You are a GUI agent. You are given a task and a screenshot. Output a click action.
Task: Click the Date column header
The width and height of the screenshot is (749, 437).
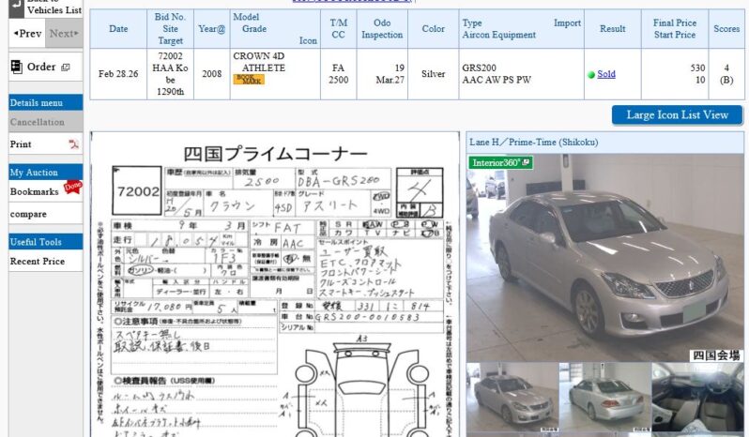pos(118,29)
